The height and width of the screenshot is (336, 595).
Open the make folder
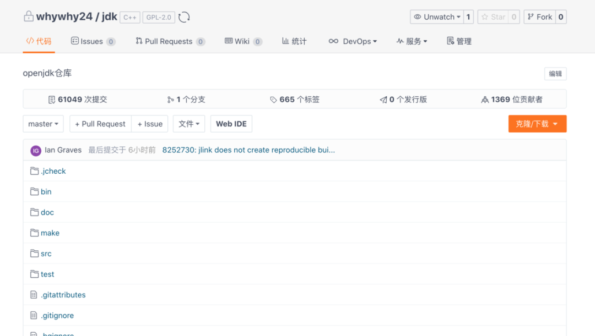50,233
